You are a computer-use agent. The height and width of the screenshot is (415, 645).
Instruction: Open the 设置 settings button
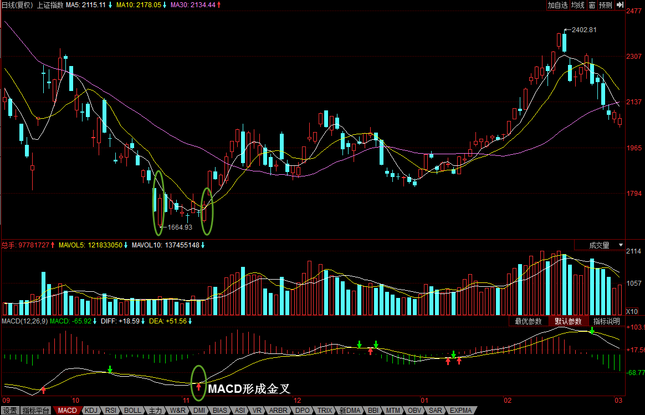[10, 411]
